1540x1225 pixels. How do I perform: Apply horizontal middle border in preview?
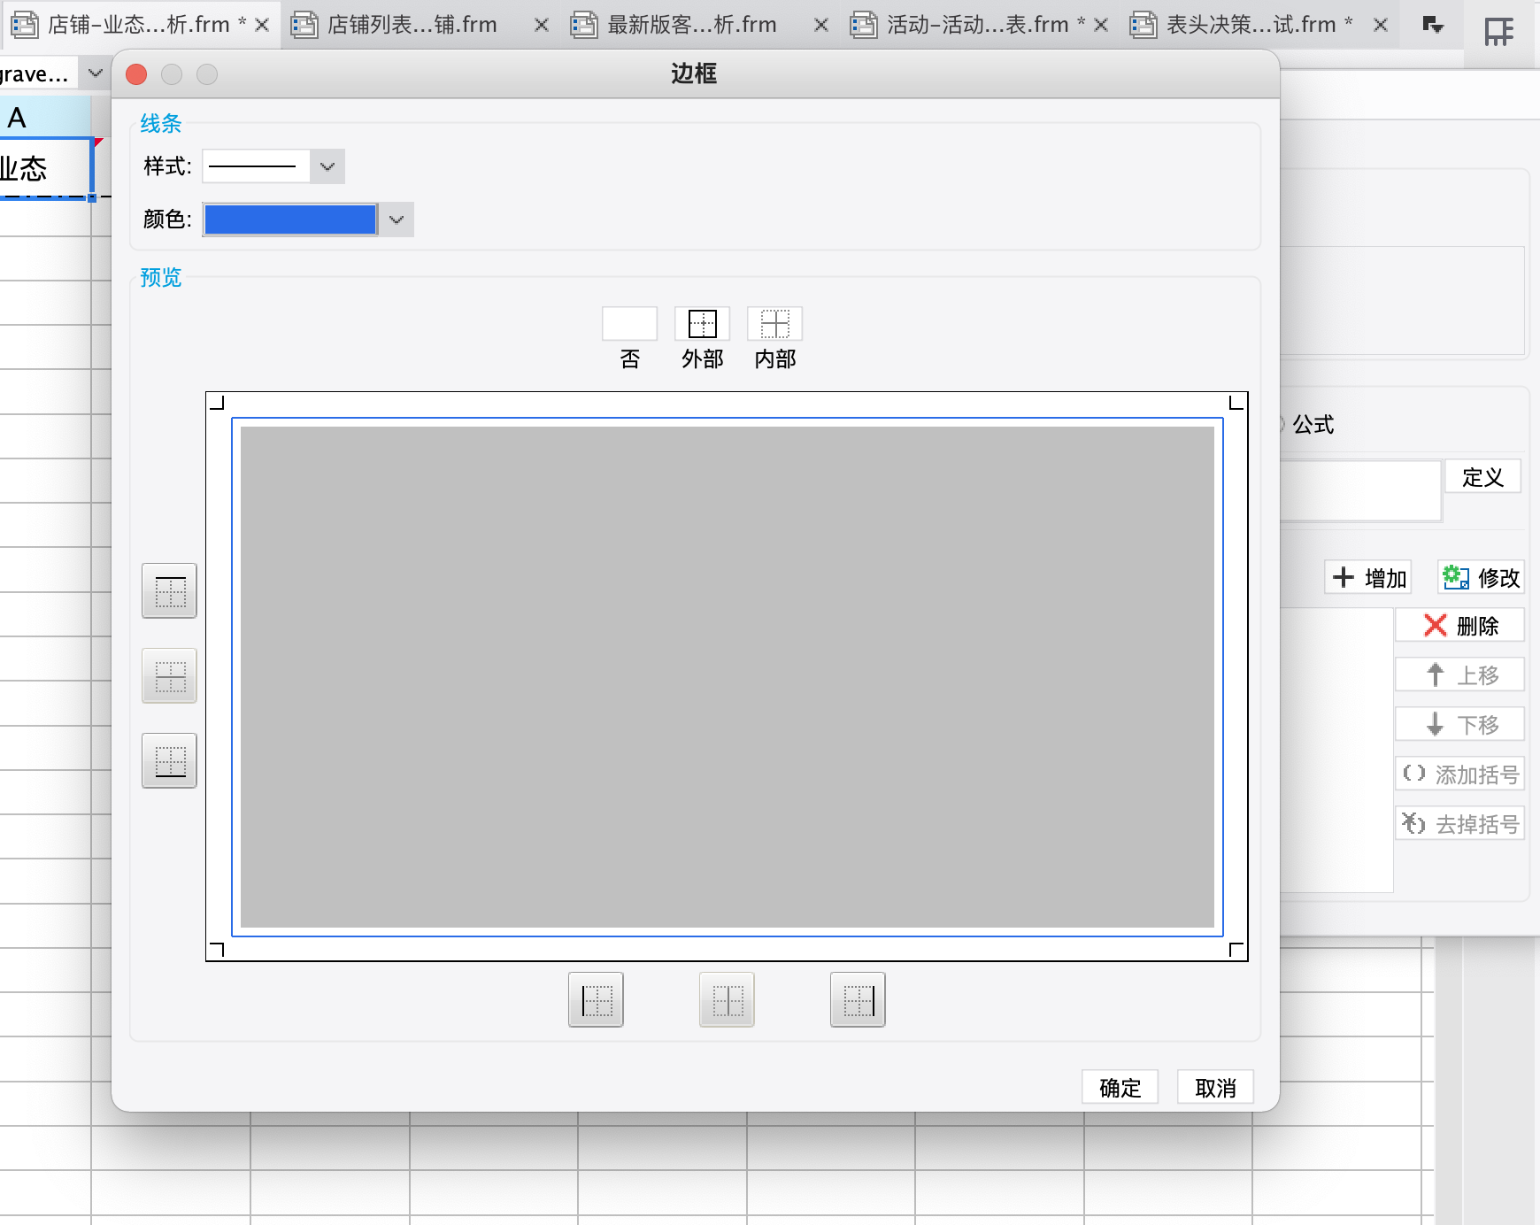pyautogui.click(x=169, y=675)
